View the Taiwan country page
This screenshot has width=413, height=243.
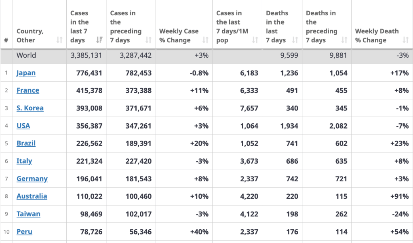(x=28, y=214)
